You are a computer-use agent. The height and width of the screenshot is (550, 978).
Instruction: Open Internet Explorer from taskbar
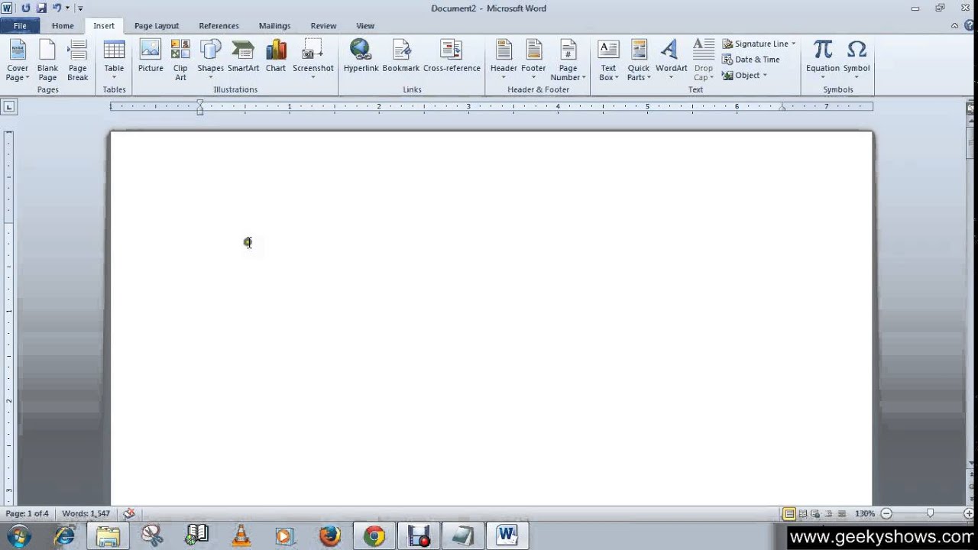tap(64, 535)
